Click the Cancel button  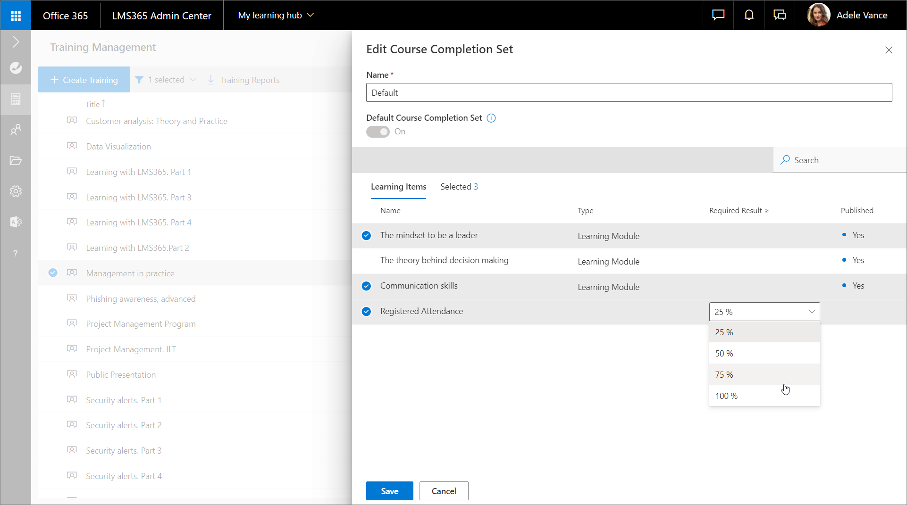click(x=444, y=491)
